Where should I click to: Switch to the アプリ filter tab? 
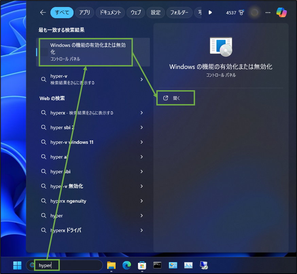[x=85, y=13]
